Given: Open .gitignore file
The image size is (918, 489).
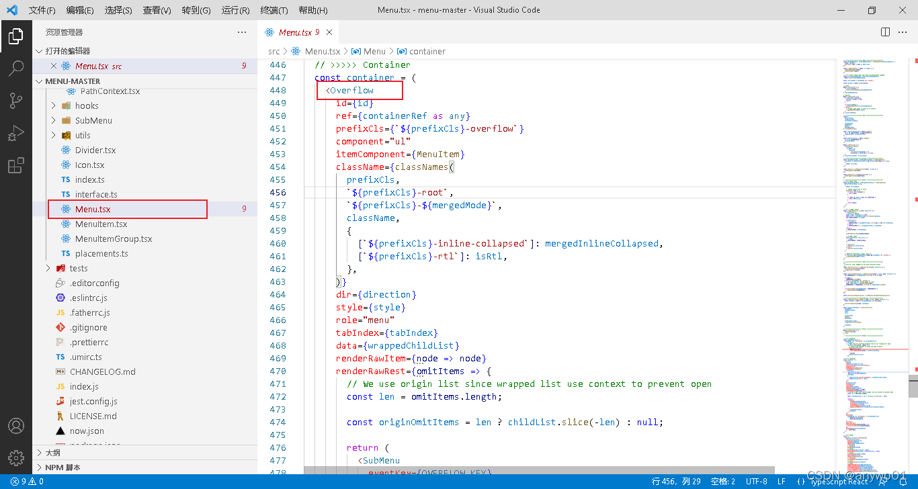Looking at the screenshot, I should (89, 327).
